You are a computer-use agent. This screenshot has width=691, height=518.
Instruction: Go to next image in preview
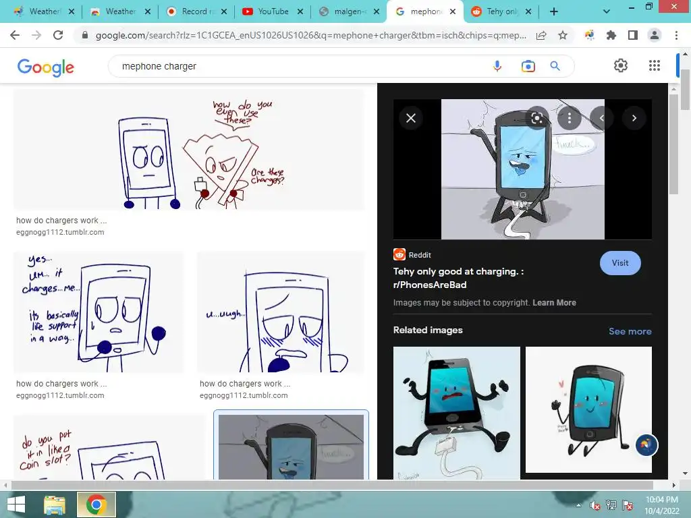[x=634, y=118]
